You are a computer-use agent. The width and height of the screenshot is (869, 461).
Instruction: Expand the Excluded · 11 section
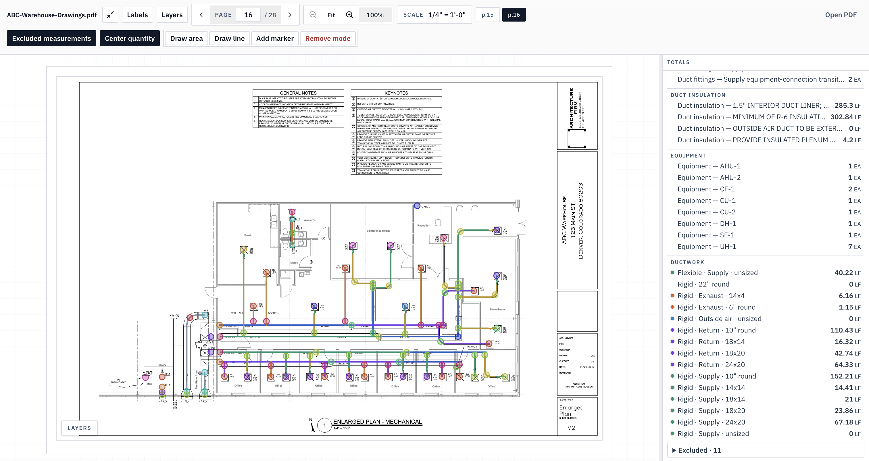tap(766, 450)
